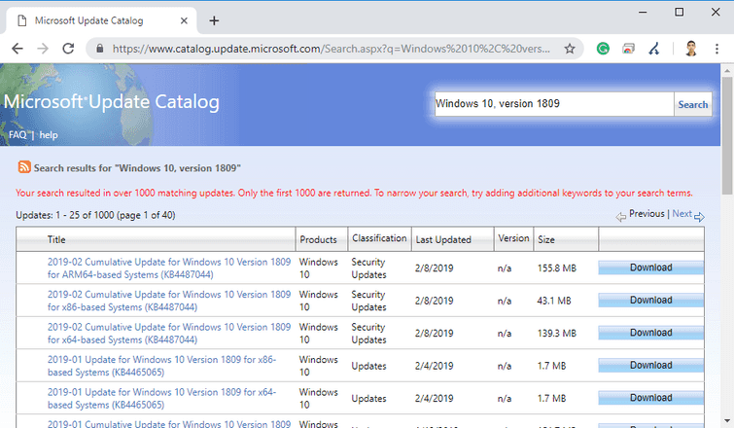Bookmark this page with the star
This screenshot has height=428, width=734.
coord(570,49)
